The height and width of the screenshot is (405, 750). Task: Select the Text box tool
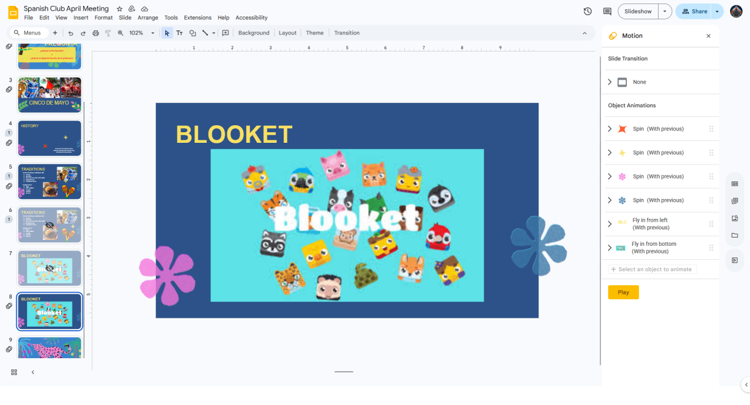tap(179, 33)
